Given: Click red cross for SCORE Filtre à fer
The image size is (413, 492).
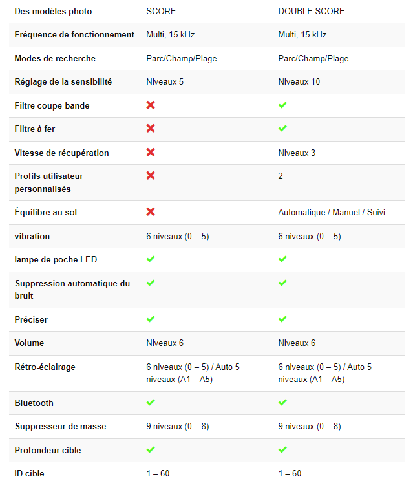Looking at the screenshot, I should tap(151, 129).
